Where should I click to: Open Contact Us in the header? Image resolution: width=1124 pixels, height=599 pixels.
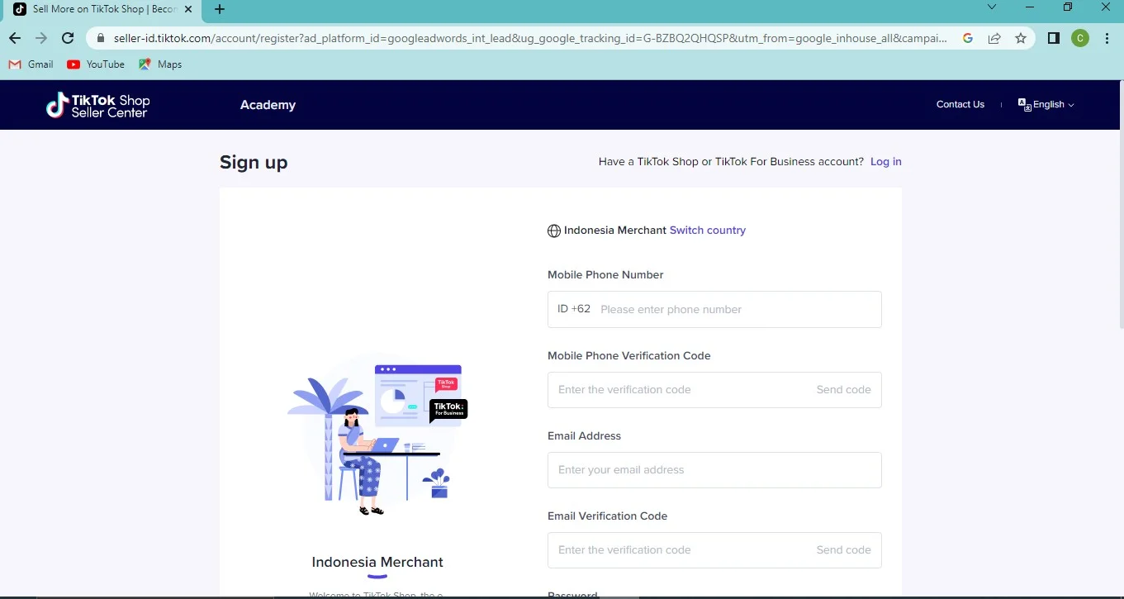(x=960, y=104)
